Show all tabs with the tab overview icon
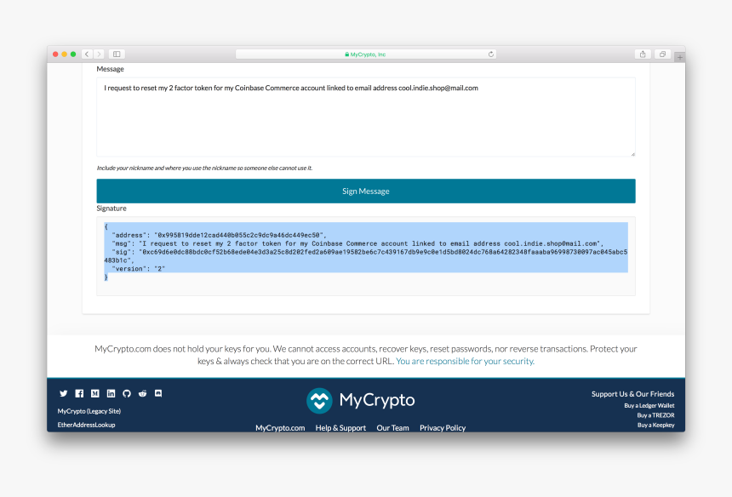The width and height of the screenshot is (732, 497). point(662,54)
